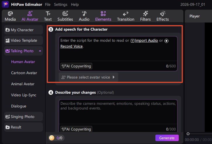212x144 pixels.
Task: Select Human Avatar option
Action: coord(23,62)
